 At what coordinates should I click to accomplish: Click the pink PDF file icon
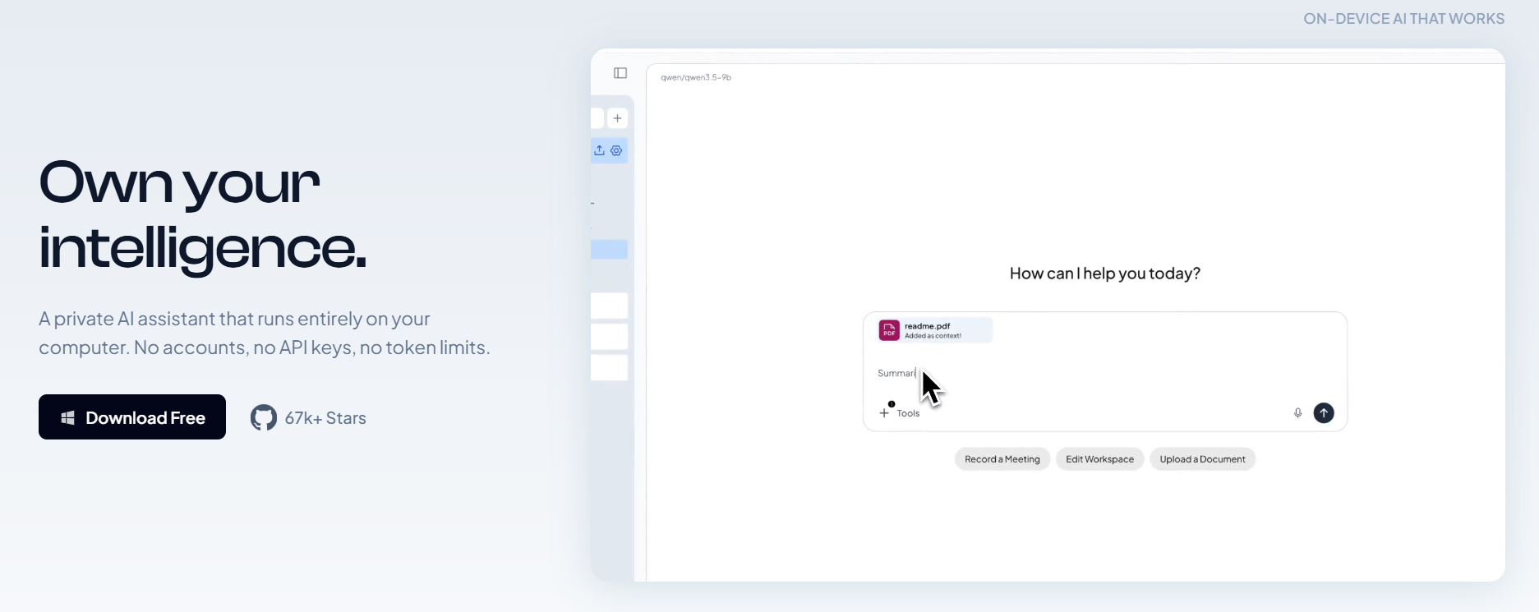pos(889,330)
